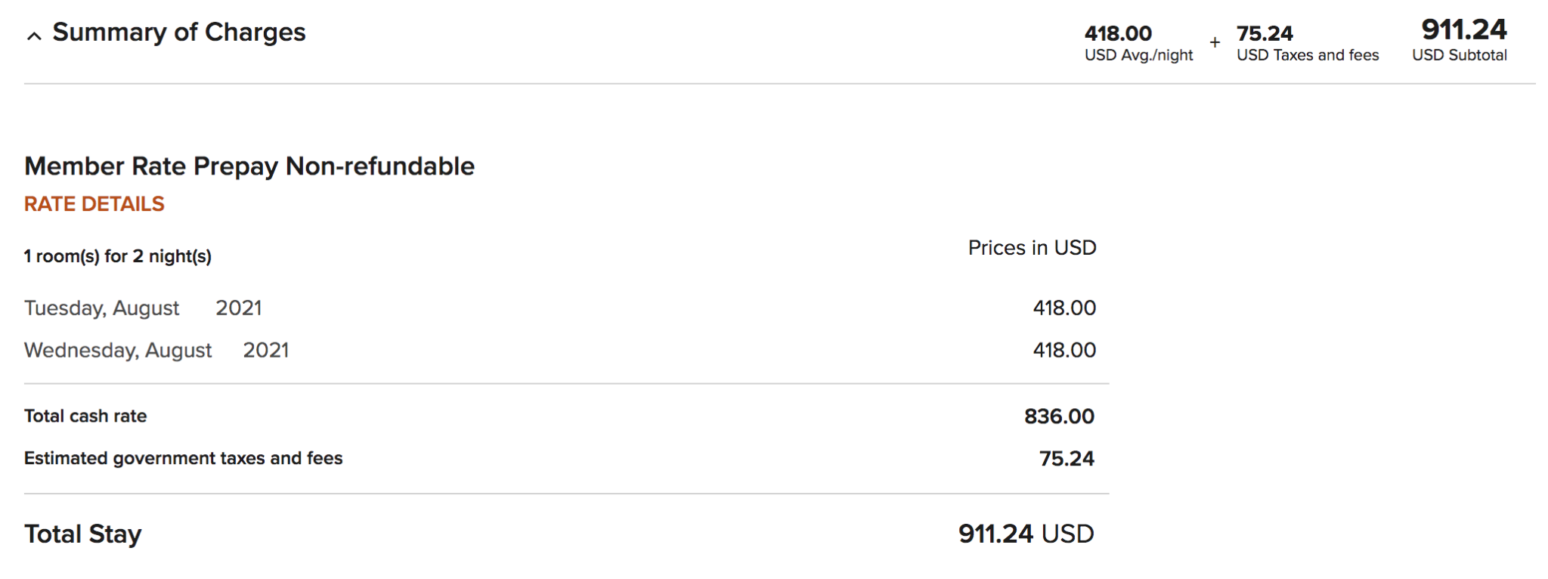Click the Total cash rate label
The image size is (1548, 579).
tap(85, 416)
